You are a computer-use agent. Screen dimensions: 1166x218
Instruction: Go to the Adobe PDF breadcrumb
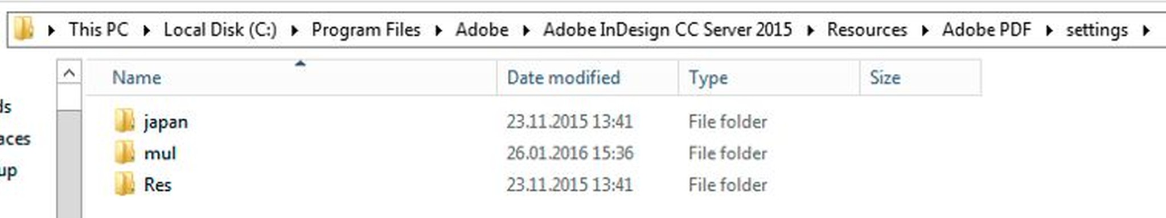[x=987, y=30]
